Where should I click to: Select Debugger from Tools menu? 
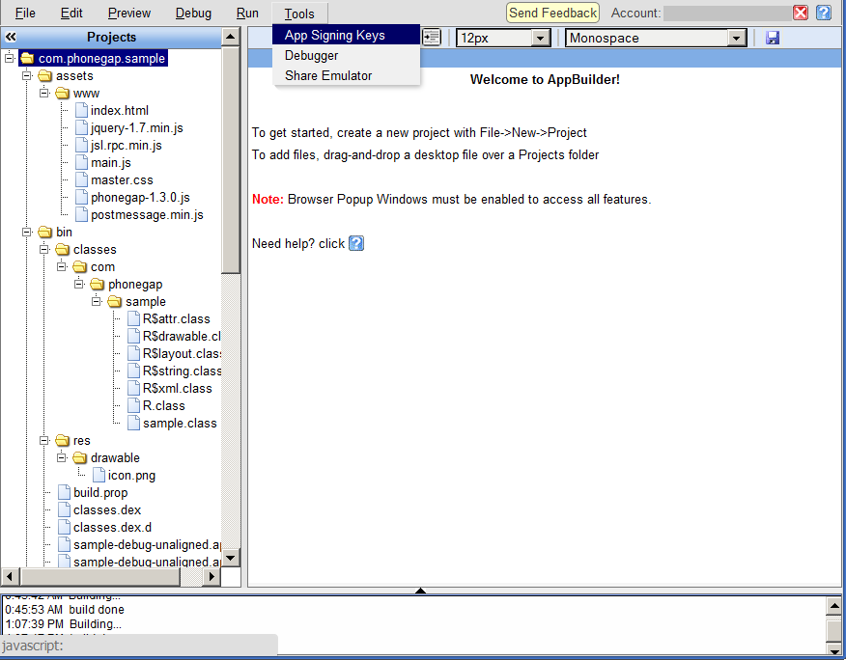[346, 56]
